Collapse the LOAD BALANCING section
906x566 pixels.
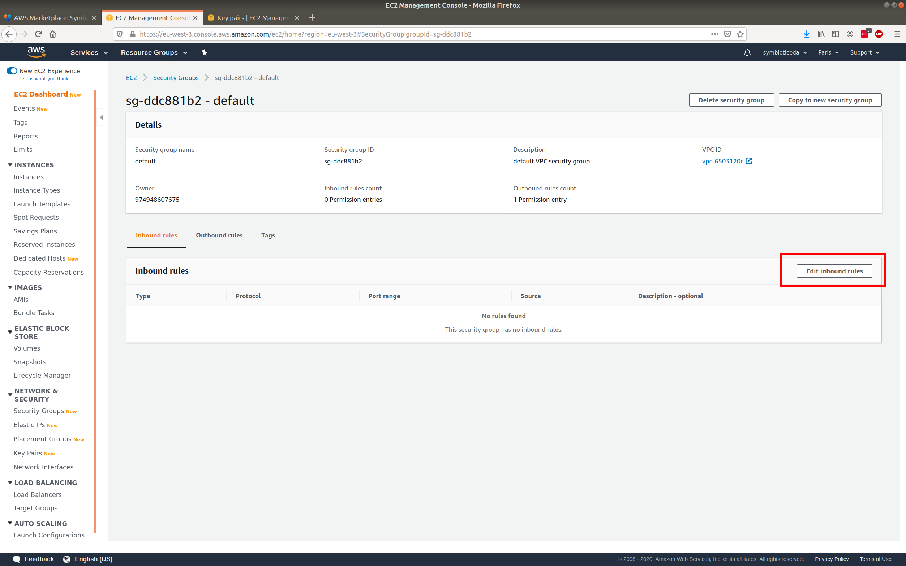(x=10, y=483)
